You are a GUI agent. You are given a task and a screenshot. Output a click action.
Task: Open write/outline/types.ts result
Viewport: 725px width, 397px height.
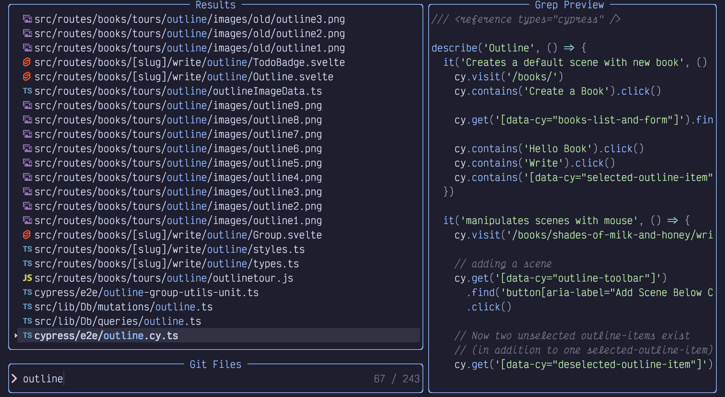(167, 264)
